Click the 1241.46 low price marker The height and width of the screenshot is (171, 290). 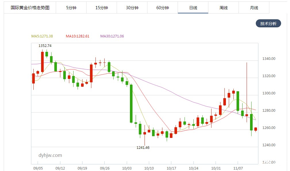click(x=143, y=147)
